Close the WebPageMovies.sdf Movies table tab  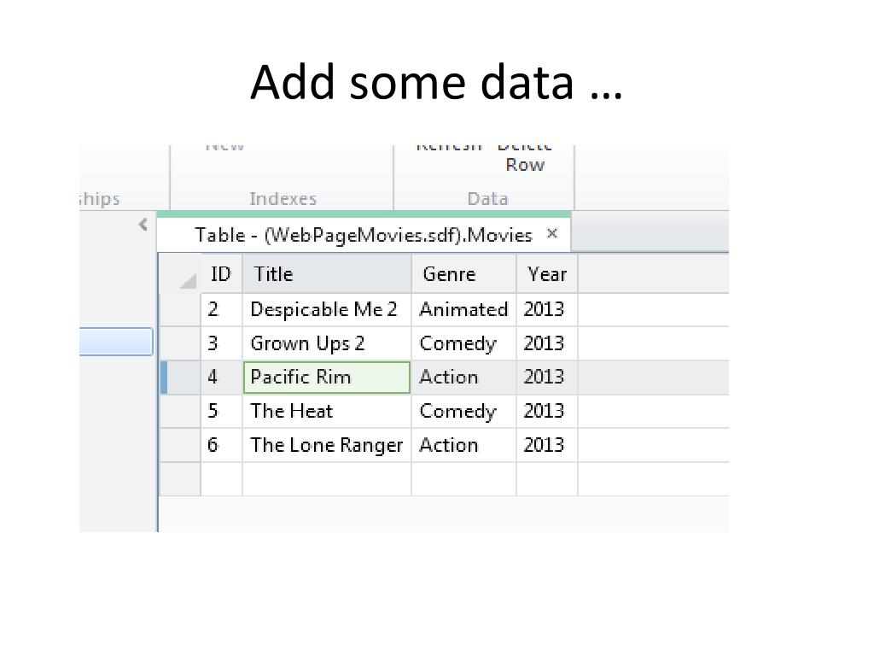click(x=552, y=233)
